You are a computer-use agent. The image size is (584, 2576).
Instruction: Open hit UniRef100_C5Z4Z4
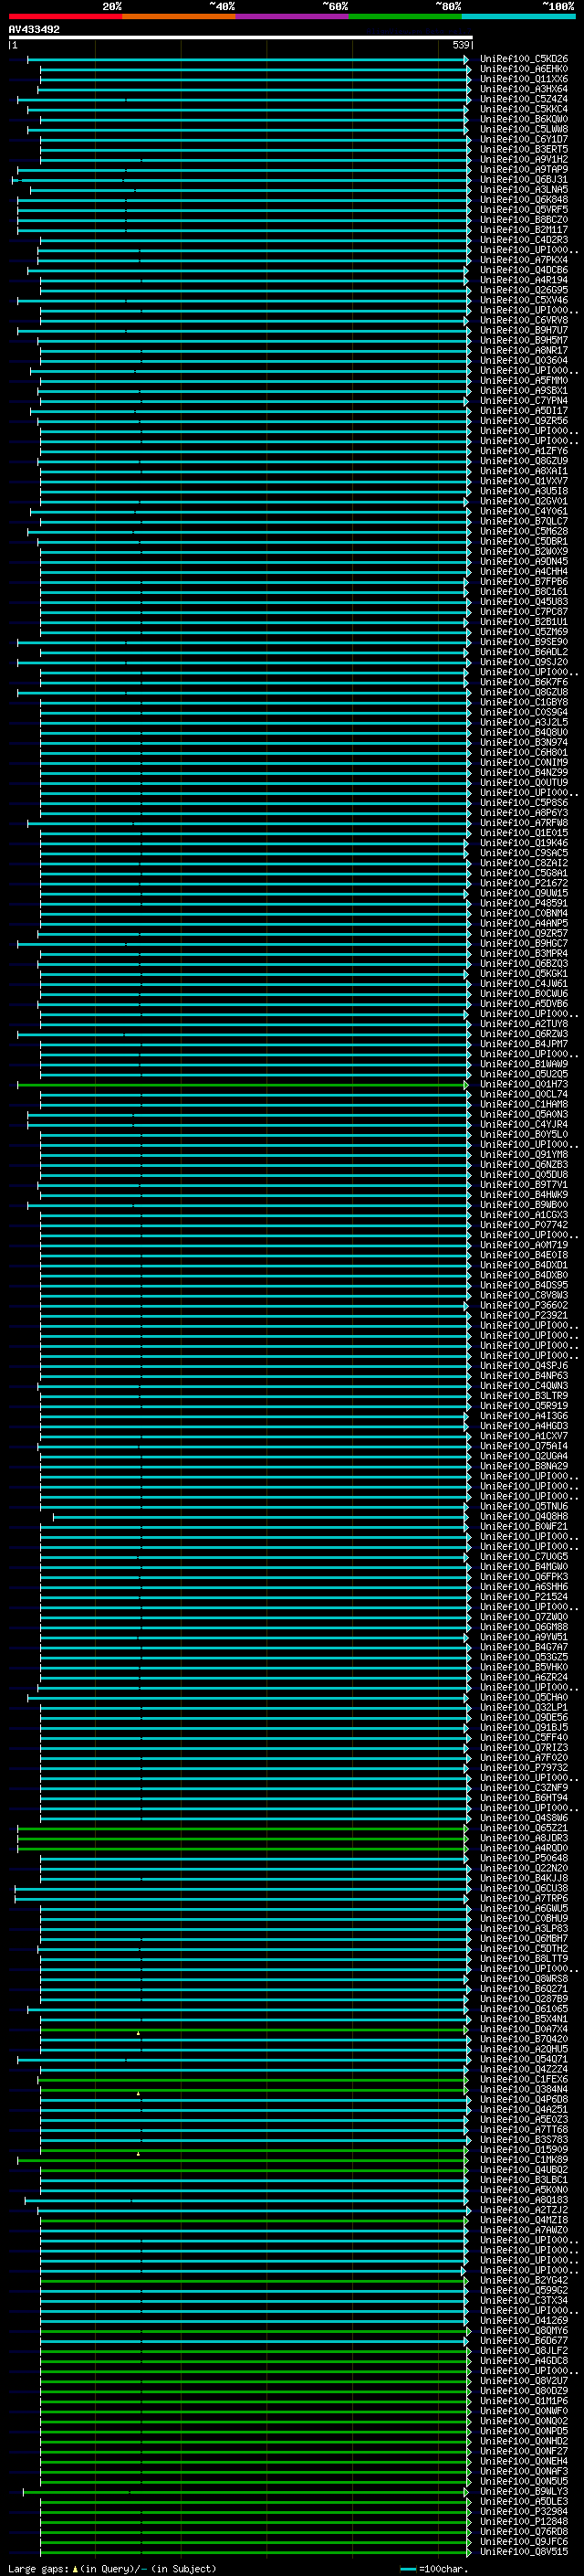[524, 99]
